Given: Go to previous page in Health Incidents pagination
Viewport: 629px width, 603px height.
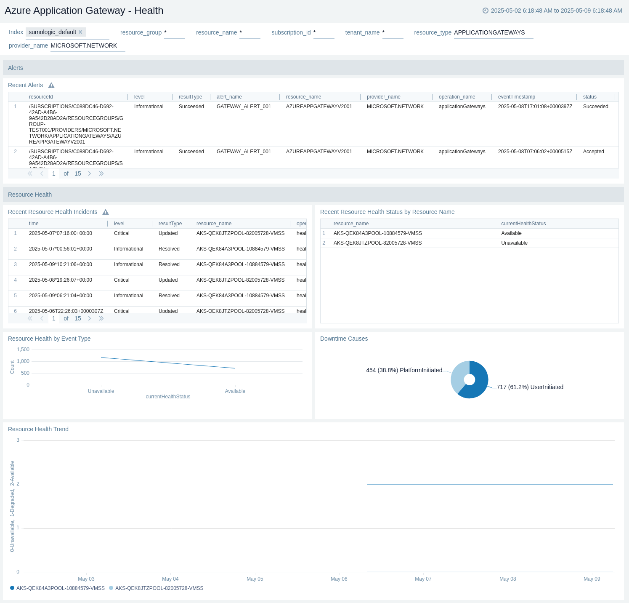Looking at the screenshot, I should (x=42, y=318).
